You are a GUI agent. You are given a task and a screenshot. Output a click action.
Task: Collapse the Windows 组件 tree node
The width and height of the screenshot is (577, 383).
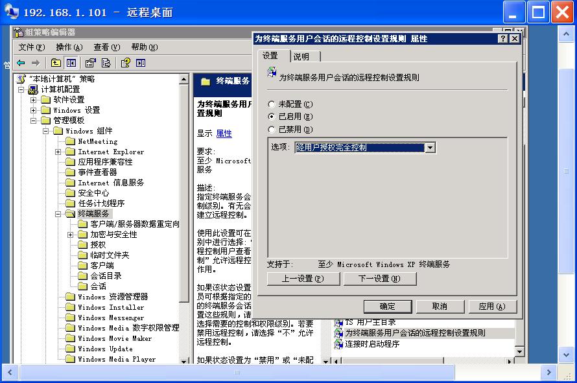tap(45, 131)
